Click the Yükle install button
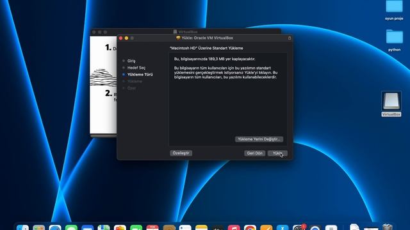Viewport: 410px width, 230px height. click(x=277, y=153)
